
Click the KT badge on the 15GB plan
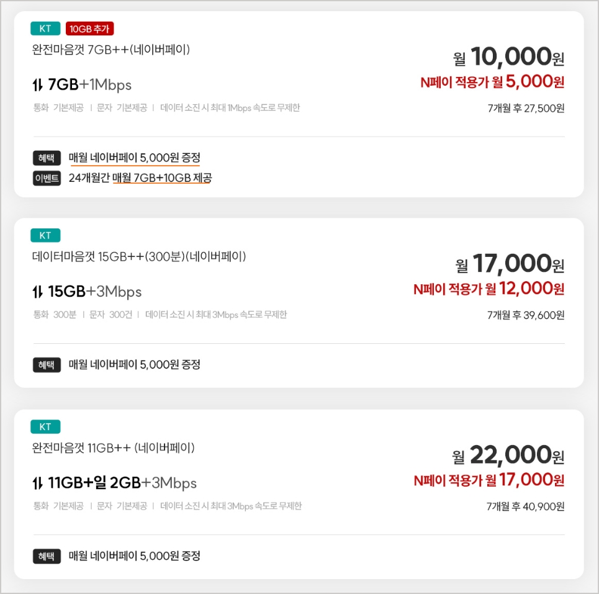[45, 235]
